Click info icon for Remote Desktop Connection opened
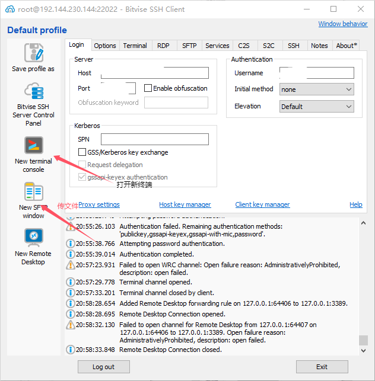The height and width of the screenshot is (381, 375). tap(71, 314)
